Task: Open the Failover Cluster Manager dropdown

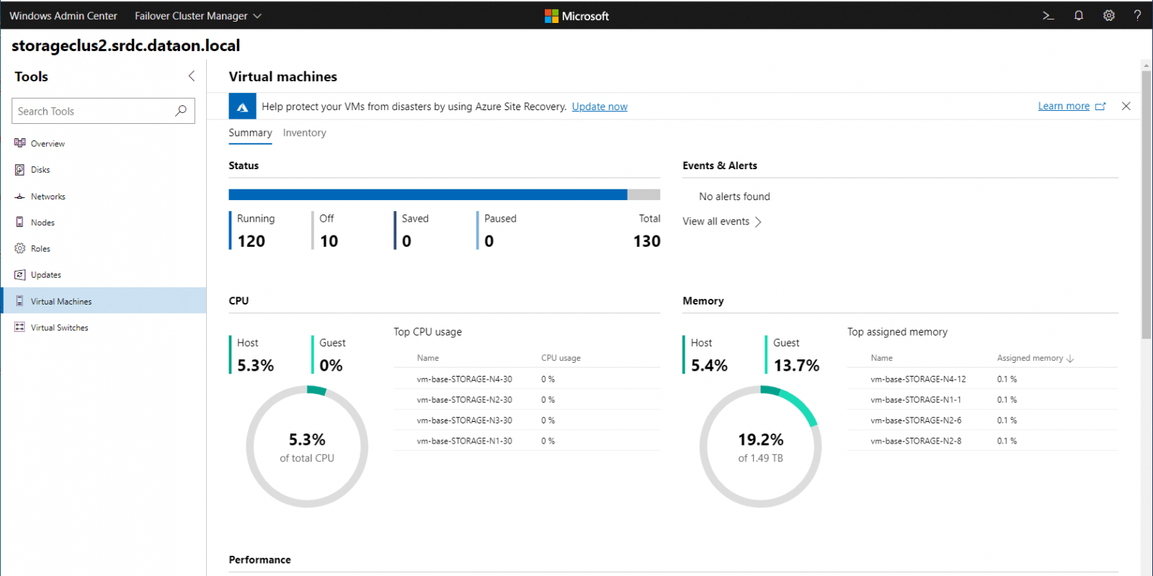Action: (x=197, y=16)
